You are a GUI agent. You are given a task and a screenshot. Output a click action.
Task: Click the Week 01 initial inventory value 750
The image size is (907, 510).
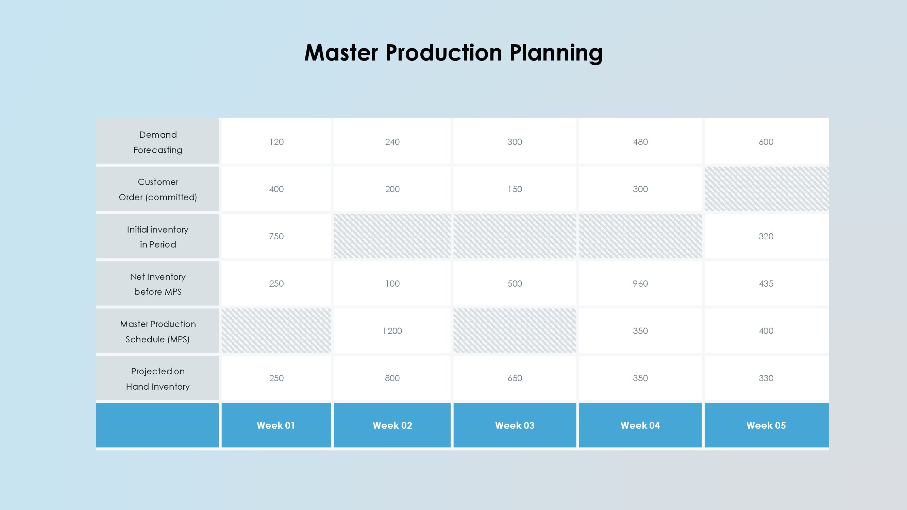(276, 236)
